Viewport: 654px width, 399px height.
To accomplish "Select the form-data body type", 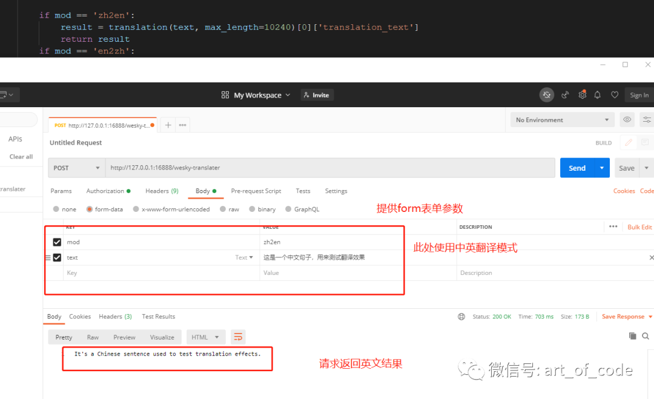I will (89, 209).
